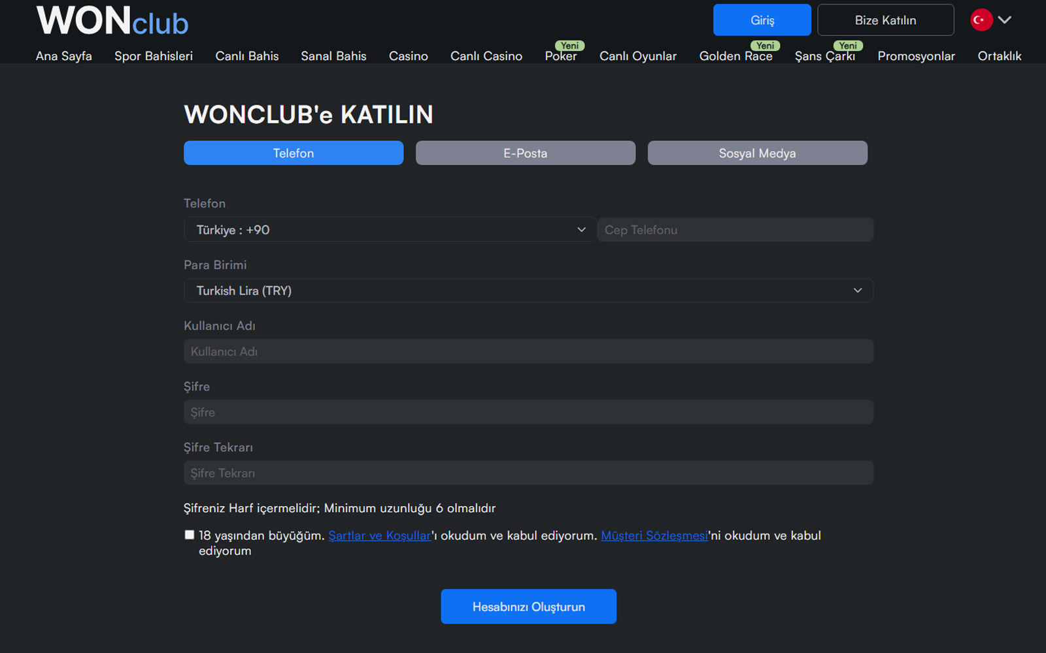
Task: Click the Giriş login button
Action: [x=762, y=20]
